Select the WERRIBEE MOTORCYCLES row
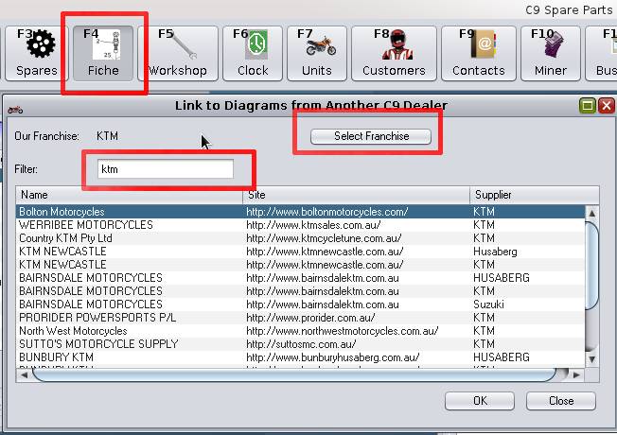This screenshot has height=435, width=617. coord(86,225)
